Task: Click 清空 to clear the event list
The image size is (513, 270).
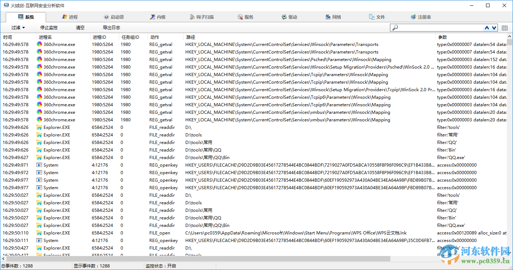Action: [80, 28]
